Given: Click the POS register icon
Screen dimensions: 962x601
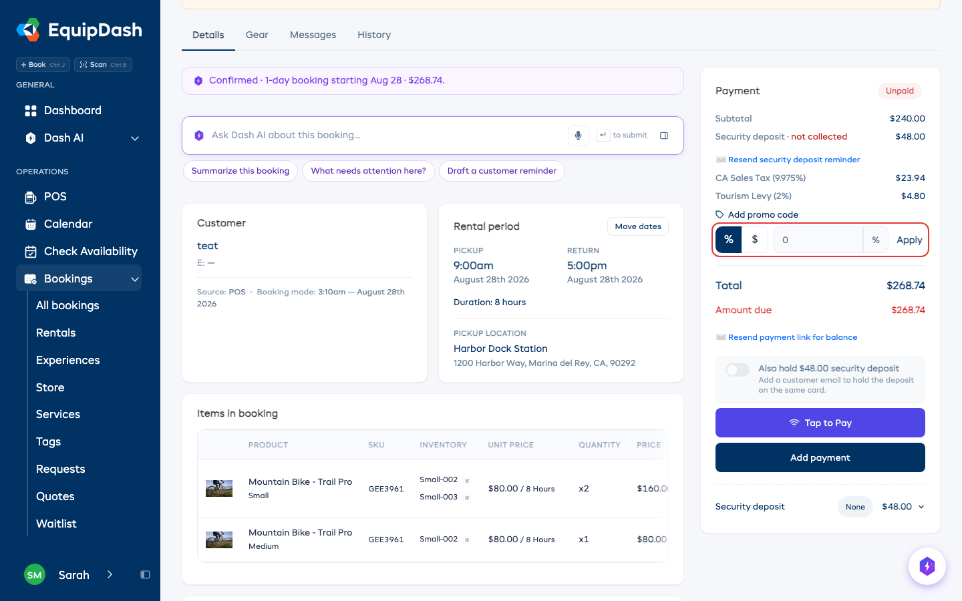Looking at the screenshot, I should coord(31,197).
